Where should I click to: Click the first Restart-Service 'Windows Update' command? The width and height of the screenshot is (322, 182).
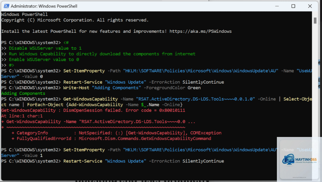click(144, 82)
